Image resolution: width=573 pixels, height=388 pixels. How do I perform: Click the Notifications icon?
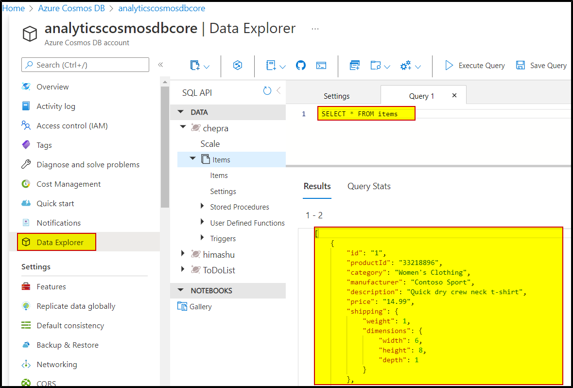26,223
